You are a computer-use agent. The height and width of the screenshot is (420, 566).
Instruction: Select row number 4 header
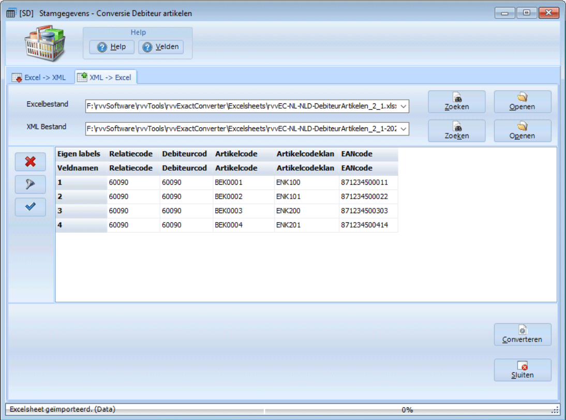pos(81,225)
